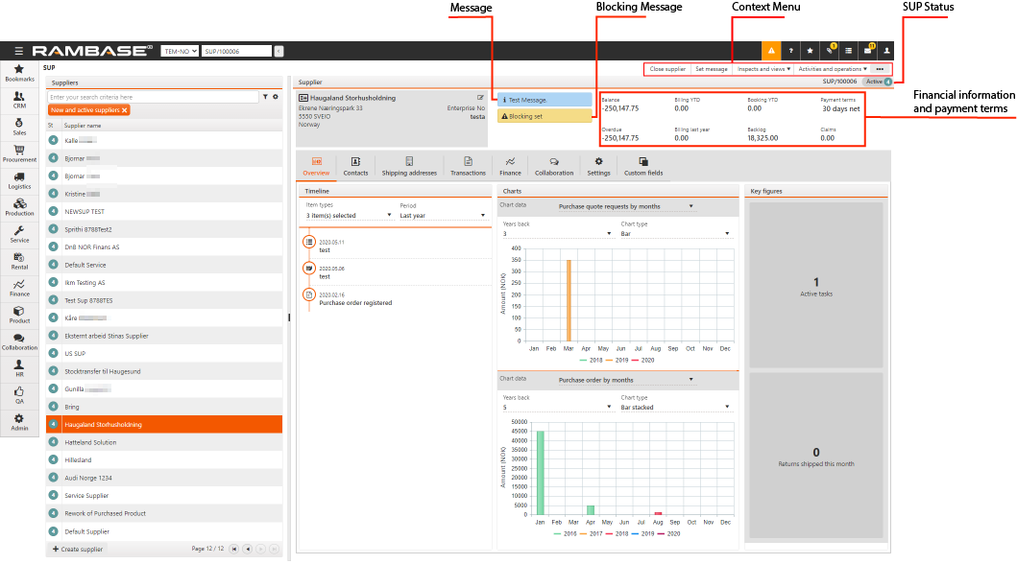
Task: Click the filter funnel icon in Suppliers
Action: click(x=266, y=97)
